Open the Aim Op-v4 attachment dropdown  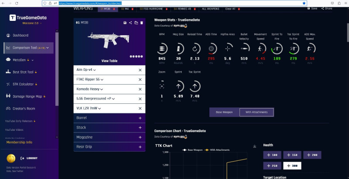click(x=86, y=70)
